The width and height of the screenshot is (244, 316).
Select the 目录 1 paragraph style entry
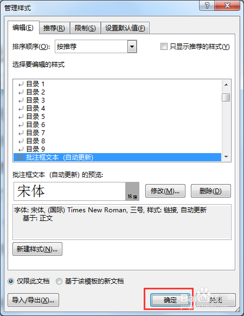point(117,84)
